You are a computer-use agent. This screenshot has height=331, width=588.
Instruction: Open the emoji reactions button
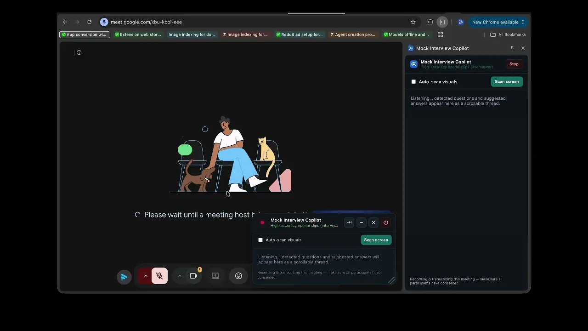pos(238,276)
